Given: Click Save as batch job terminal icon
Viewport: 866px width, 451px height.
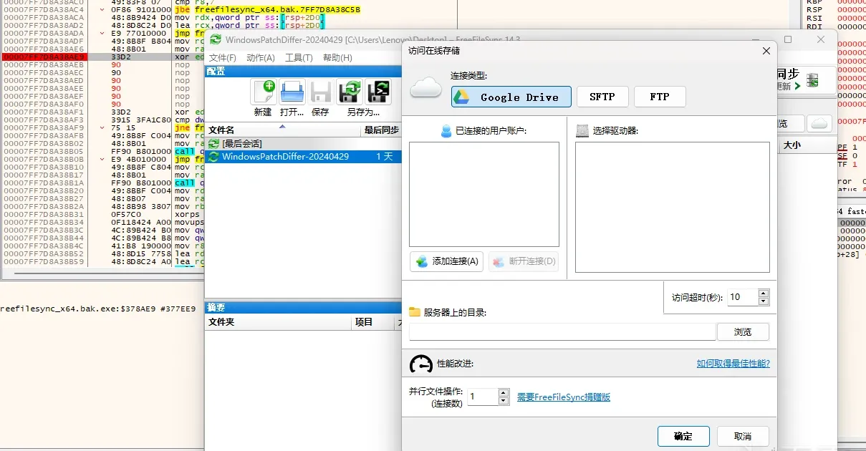Looking at the screenshot, I should pyautogui.click(x=379, y=92).
